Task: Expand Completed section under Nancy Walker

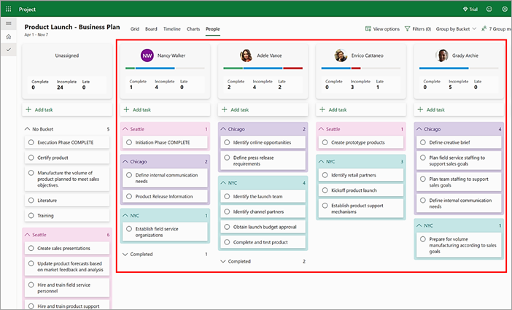Action: click(125, 255)
